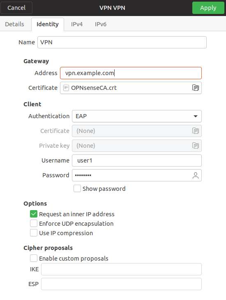Click Private key file browse icon
This screenshot has width=226, height=300.
click(x=195, y=146)
